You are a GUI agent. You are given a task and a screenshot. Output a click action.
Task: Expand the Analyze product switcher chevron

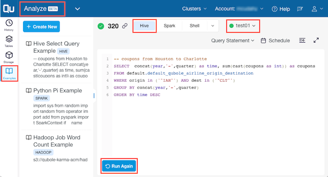click(x=78, y=9)
